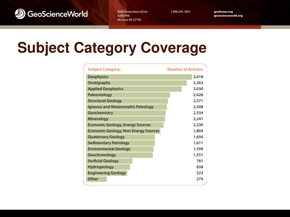
Task: Click the Subject Category Coverage heading
Action: tap(112, 48)
